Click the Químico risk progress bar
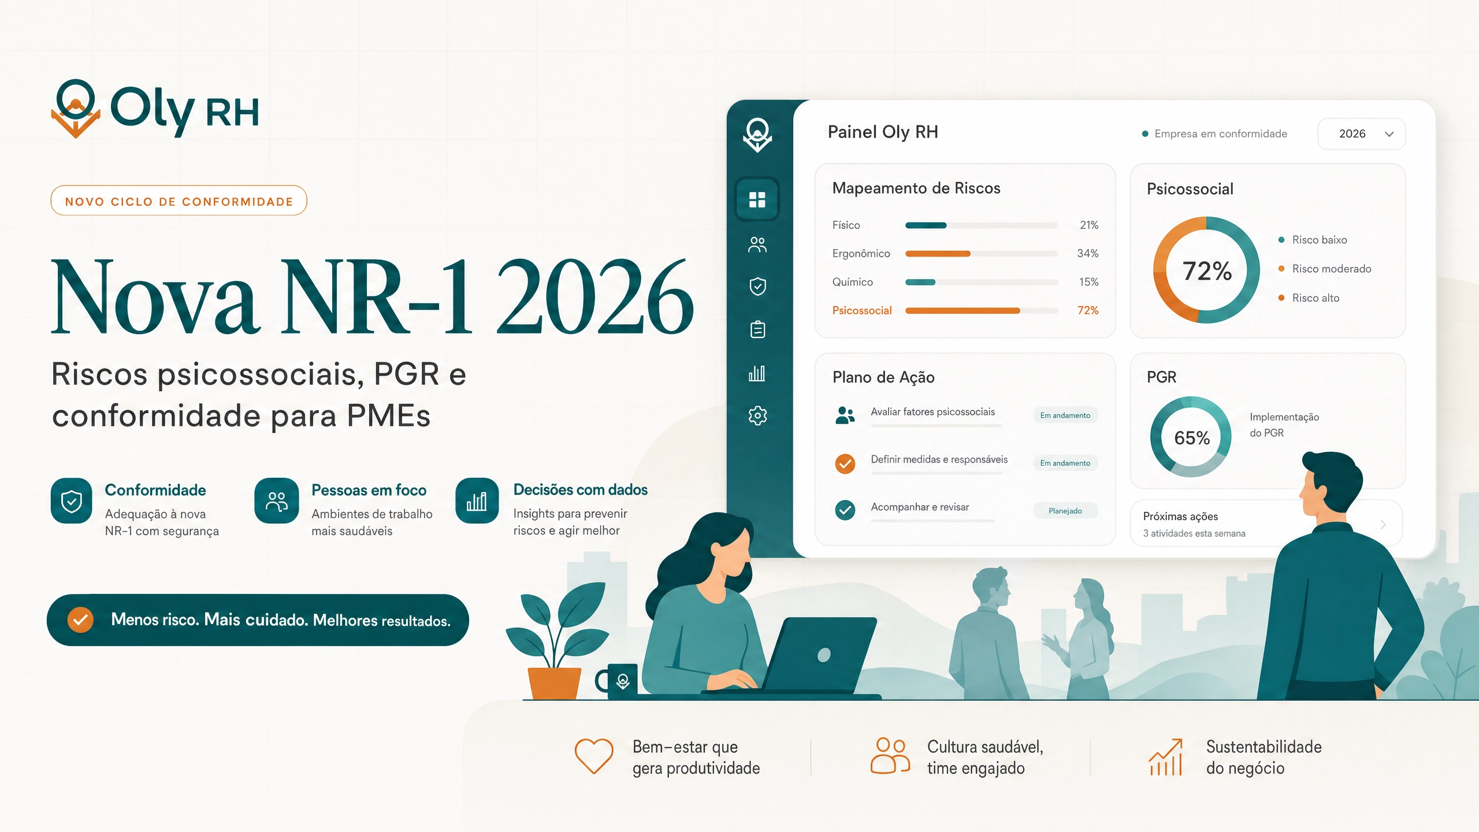The width and height of the screenshot is (1479, 832). 982,282
